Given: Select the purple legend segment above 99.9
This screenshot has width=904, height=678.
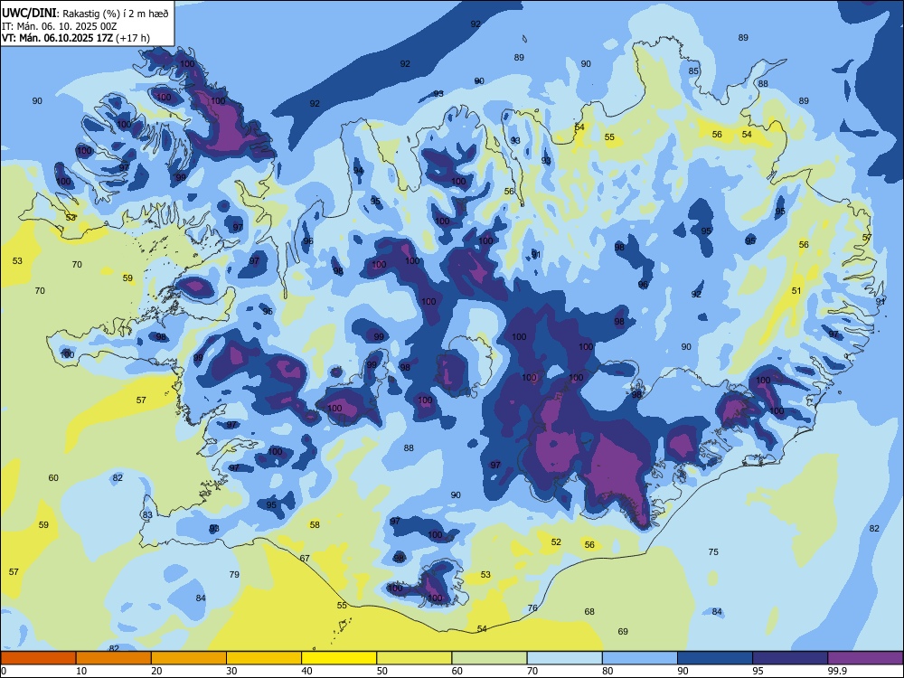Looking at the screenshot, I should pos(865,658).
